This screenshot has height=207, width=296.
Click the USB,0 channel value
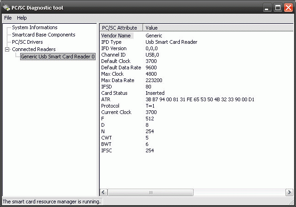tap(152, 55)
